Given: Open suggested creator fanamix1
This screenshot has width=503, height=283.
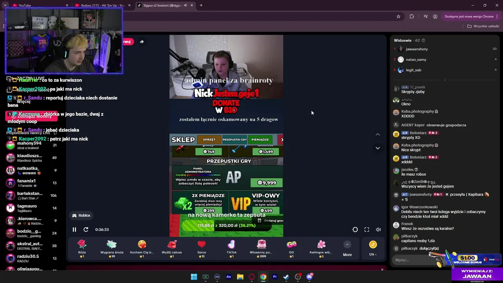Looking at the screenshot, I should [32, 183].
